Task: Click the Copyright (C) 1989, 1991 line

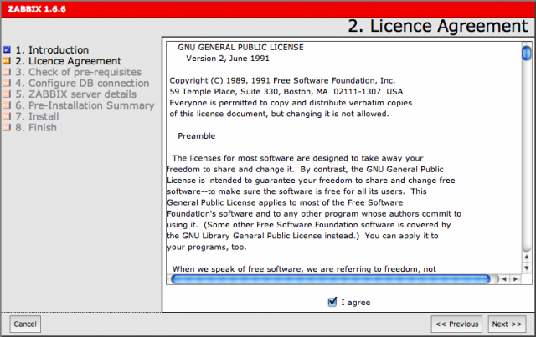Action: [282, 80]
